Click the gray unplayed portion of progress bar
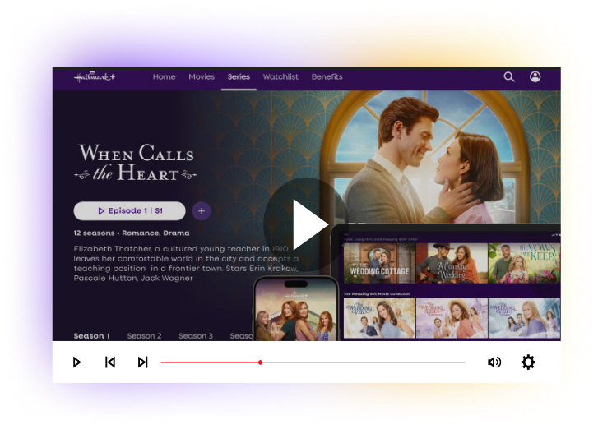 (x=364, y=362)
